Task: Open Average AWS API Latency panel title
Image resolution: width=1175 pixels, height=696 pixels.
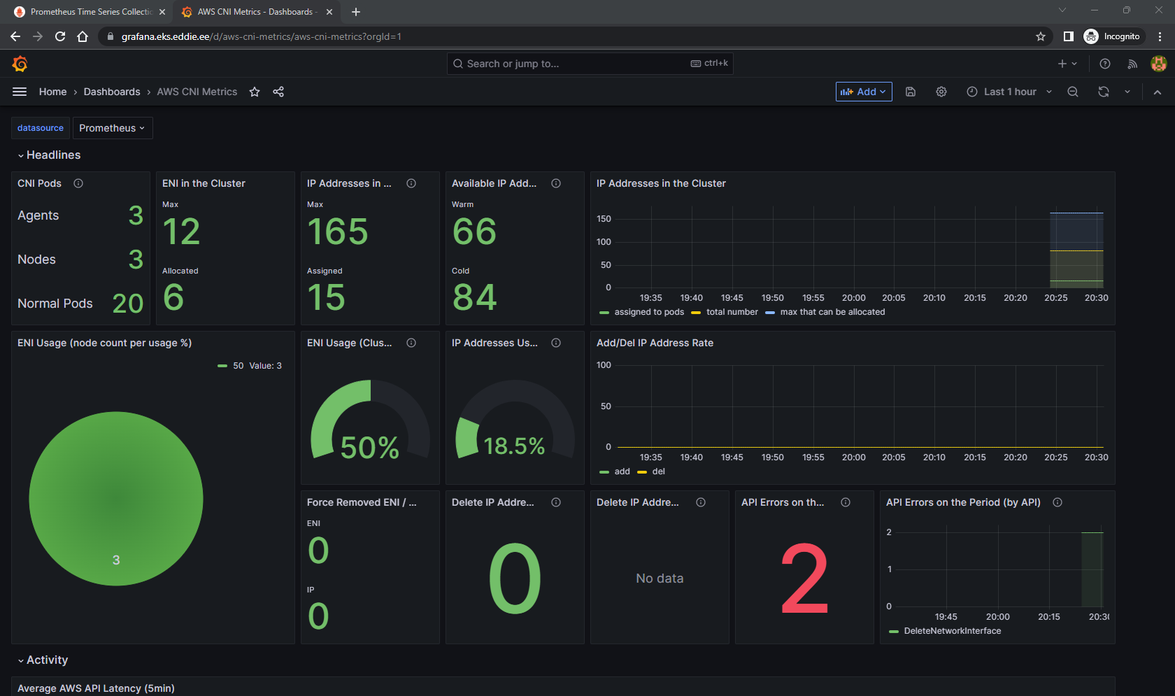Action: (96, 688)
